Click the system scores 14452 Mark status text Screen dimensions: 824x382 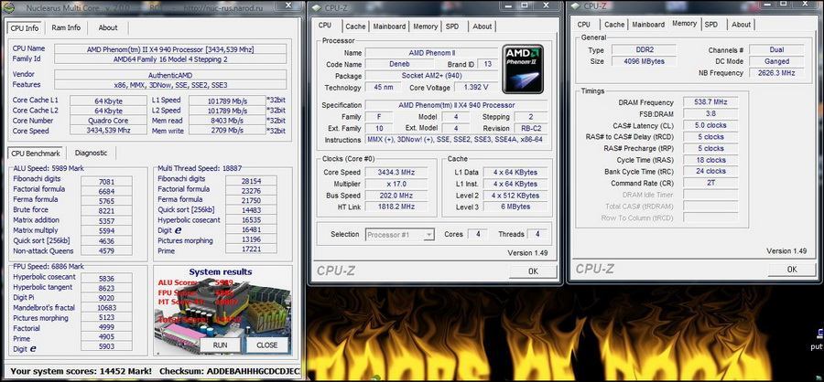tap(81, 372)
